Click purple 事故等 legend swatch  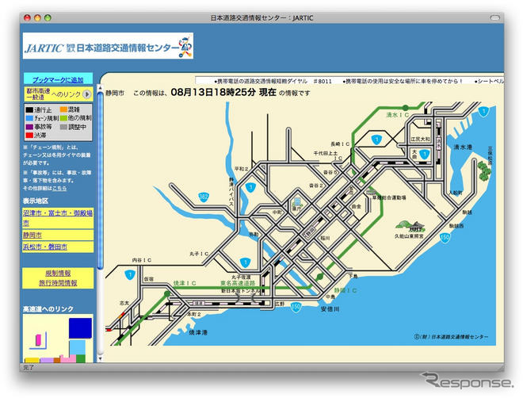tap(29, 127)
